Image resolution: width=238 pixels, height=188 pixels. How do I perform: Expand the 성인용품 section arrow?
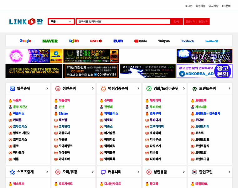[x=184, y=172]
